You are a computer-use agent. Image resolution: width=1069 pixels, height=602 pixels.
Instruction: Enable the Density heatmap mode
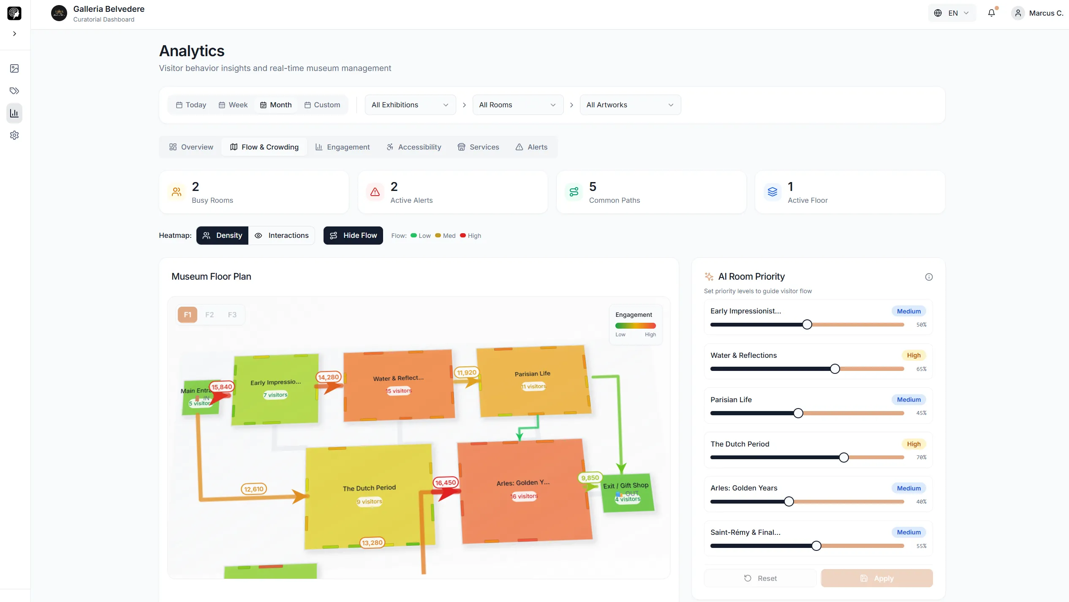click(222, 235)
